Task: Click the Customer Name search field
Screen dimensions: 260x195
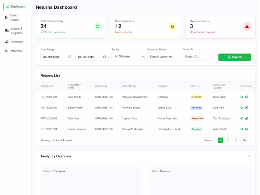Action: pos(164,56)
